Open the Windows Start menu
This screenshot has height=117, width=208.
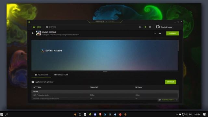(x=1, y=114)
